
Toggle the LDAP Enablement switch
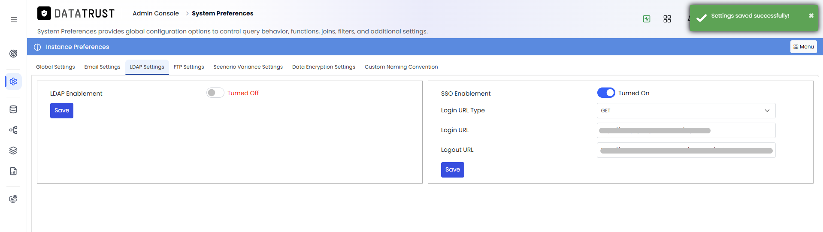point(215,93)
